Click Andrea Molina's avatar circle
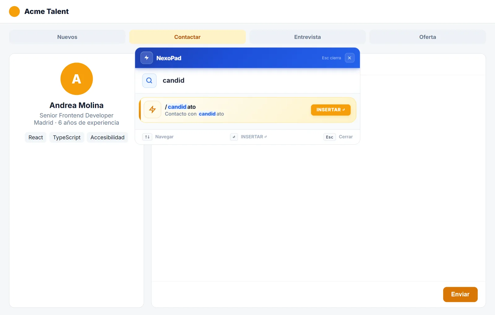The width and height of the screenshot is (495, 315). [x=76, y=79]
